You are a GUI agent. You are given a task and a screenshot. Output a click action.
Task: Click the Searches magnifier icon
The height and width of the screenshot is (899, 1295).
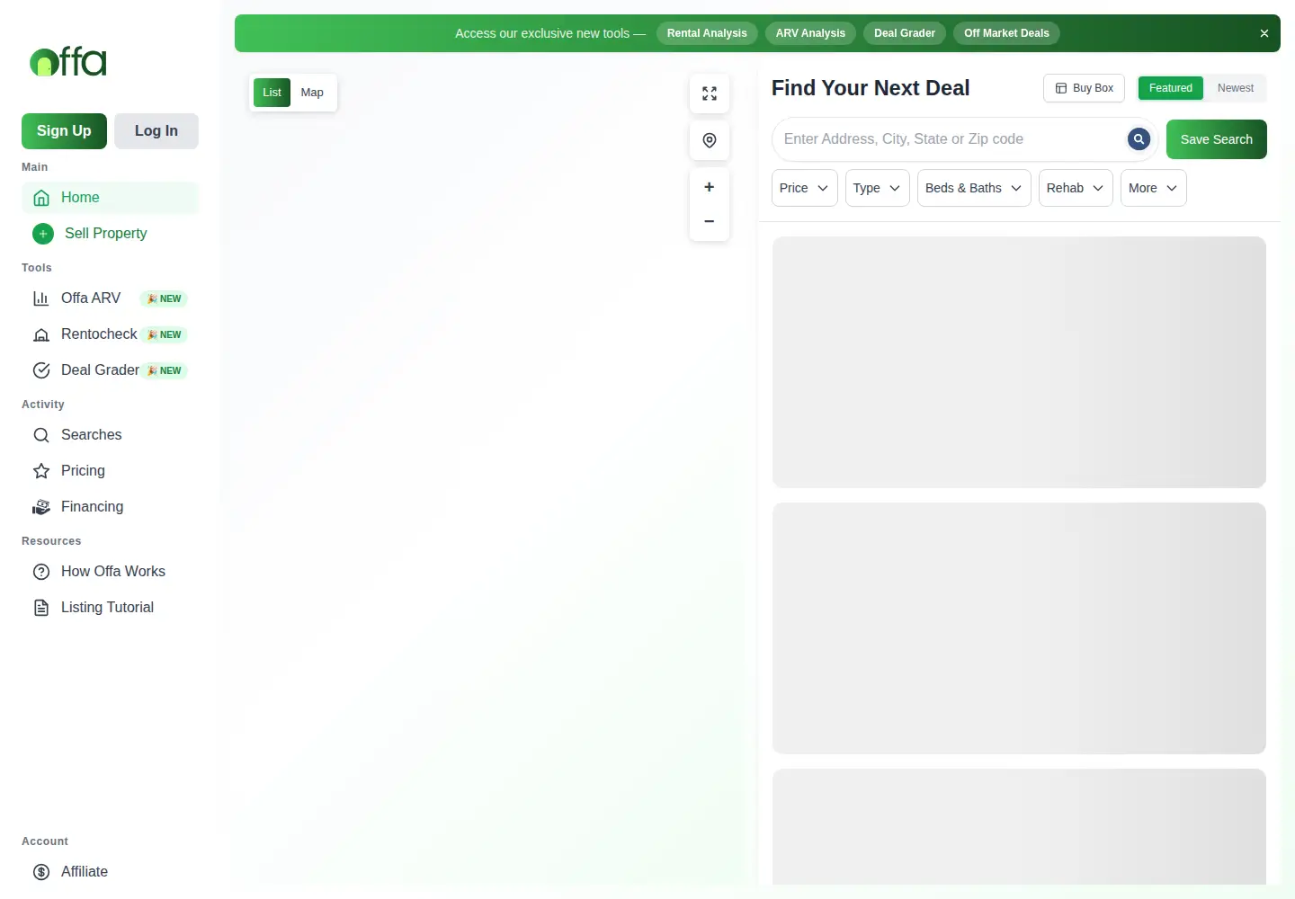[41, 435]
